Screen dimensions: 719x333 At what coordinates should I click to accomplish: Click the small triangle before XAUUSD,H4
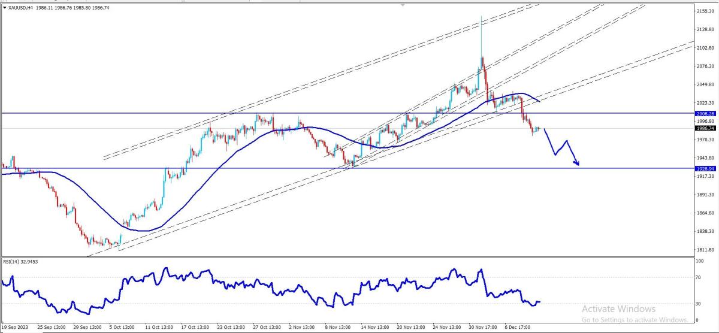coord(5,7)
